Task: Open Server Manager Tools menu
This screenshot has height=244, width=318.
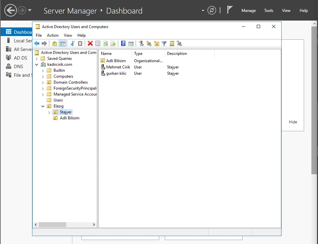Action: click(268, 10)
